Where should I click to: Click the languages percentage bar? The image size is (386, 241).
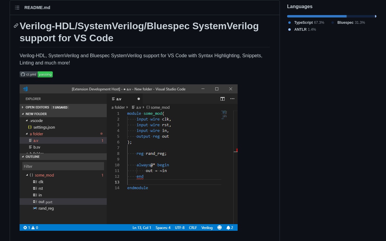click(331, 16)
